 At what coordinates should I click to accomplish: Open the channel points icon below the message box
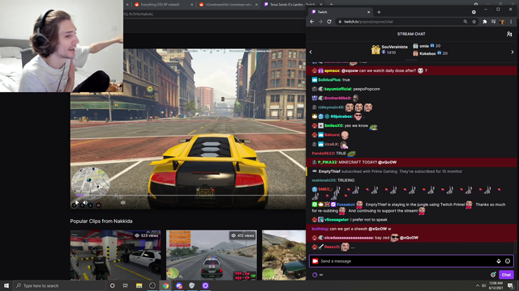[315, 275]
